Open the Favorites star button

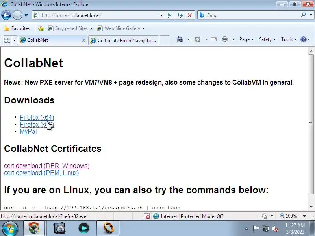(17, 28)
